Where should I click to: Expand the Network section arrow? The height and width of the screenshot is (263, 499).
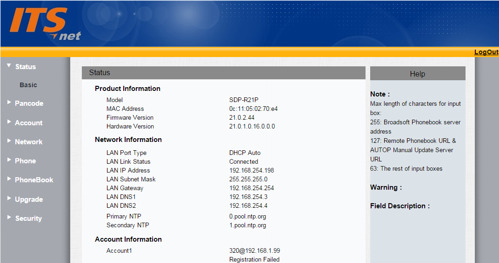tap(9, 141)
